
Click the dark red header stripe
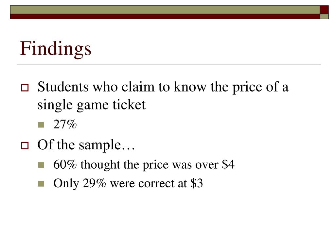[165, 16]
